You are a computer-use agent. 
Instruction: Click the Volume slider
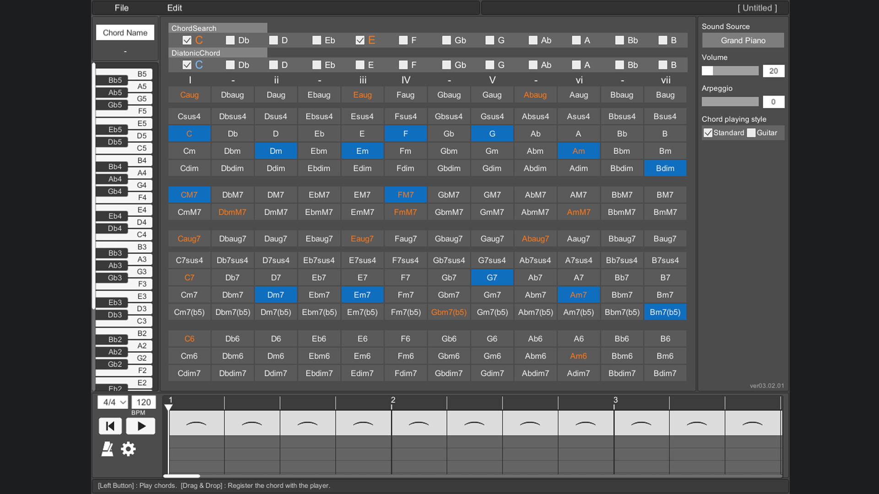pos(730,71)
